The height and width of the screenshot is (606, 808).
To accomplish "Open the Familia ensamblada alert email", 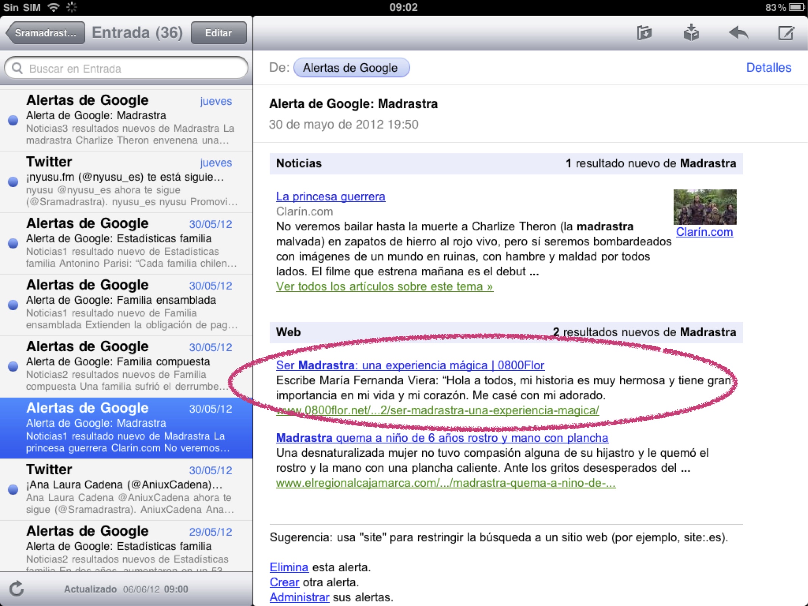I will (126, 305).
